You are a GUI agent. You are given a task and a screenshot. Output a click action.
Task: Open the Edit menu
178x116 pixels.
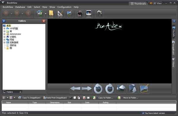(29, 7)
